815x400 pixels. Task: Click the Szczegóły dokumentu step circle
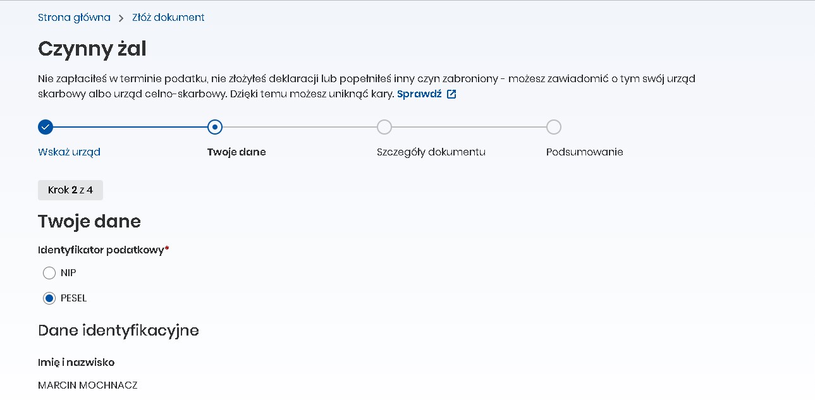click(384, 127)
